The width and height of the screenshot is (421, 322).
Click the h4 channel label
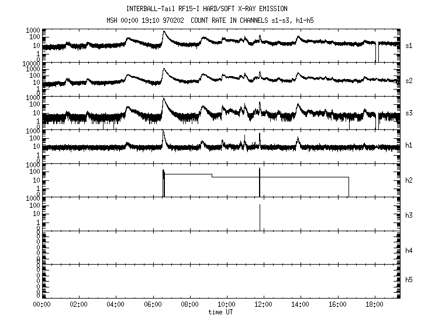pos(408,250)
